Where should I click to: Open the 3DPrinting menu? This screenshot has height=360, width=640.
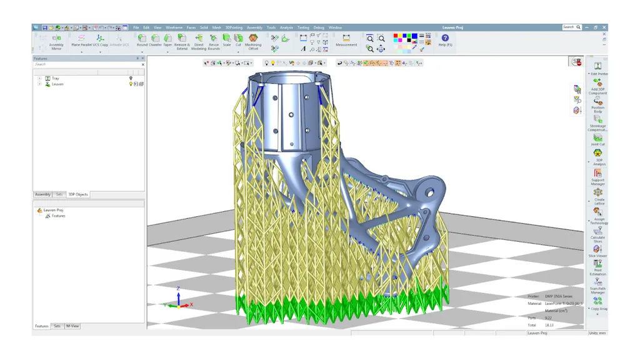(234, 27)
